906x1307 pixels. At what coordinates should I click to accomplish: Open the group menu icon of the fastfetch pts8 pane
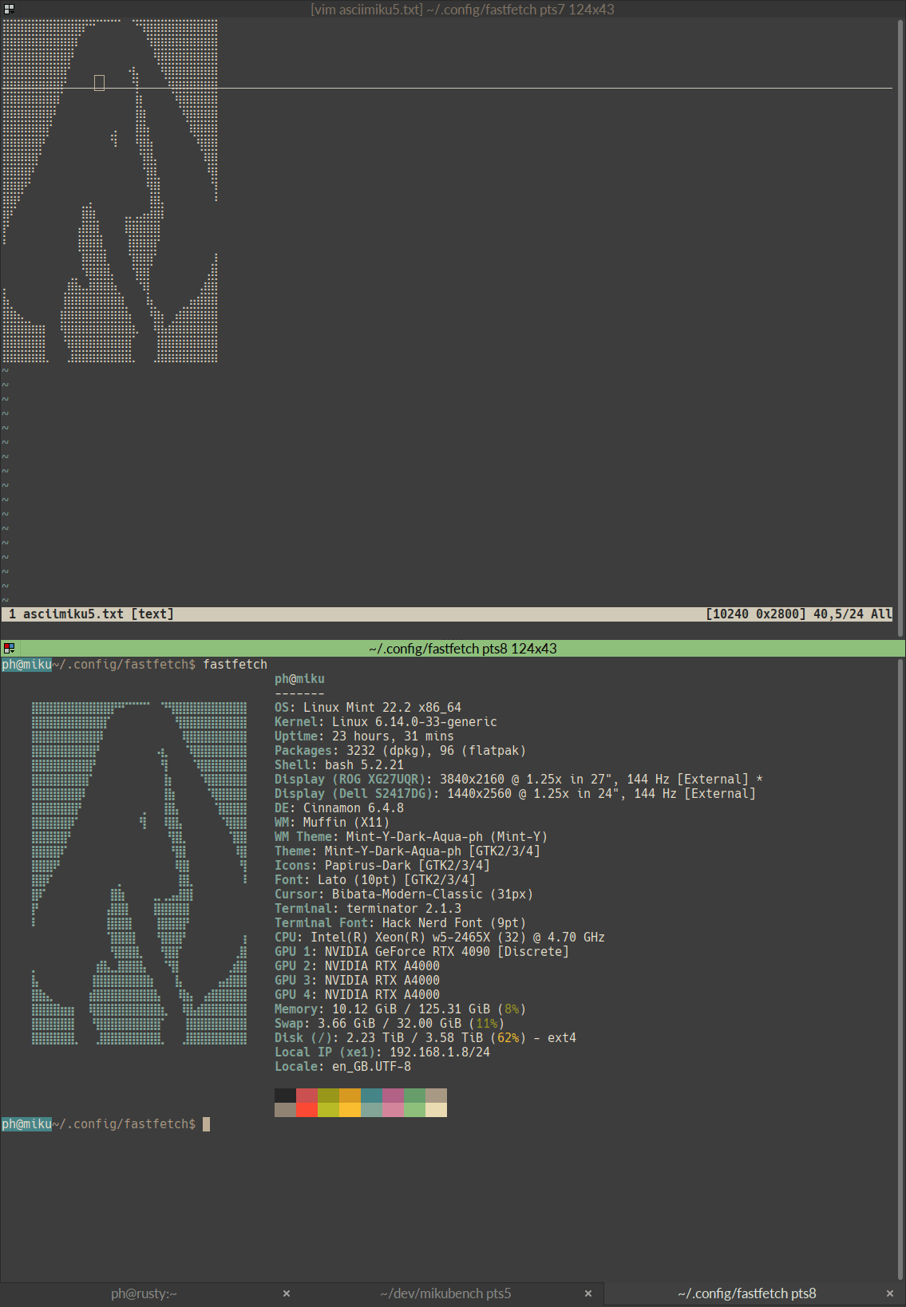9,648
